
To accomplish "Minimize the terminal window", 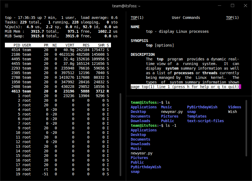I will 219,6.
